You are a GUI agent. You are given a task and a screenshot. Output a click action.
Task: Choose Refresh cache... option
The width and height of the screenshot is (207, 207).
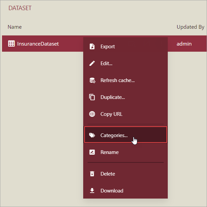[125, 80]
